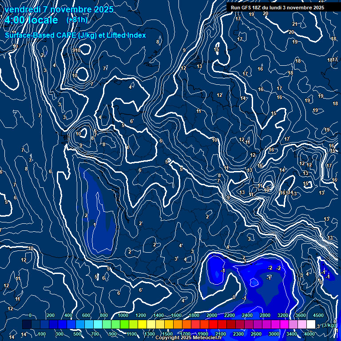The image size is (341, 341).
Task: Click the '2200' legend scale label
Action: click(x=230, y=315)
